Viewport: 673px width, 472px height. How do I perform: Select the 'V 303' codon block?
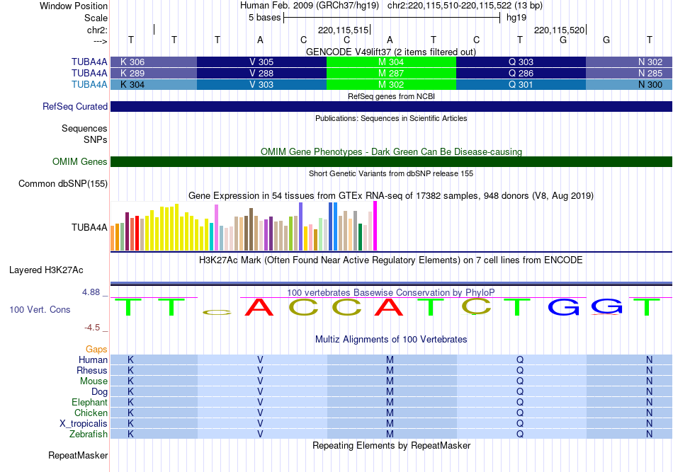tap(261, 84)
